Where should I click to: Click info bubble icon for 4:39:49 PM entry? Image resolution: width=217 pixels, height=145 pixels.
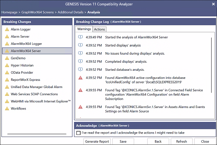click(x=80, y=37)
